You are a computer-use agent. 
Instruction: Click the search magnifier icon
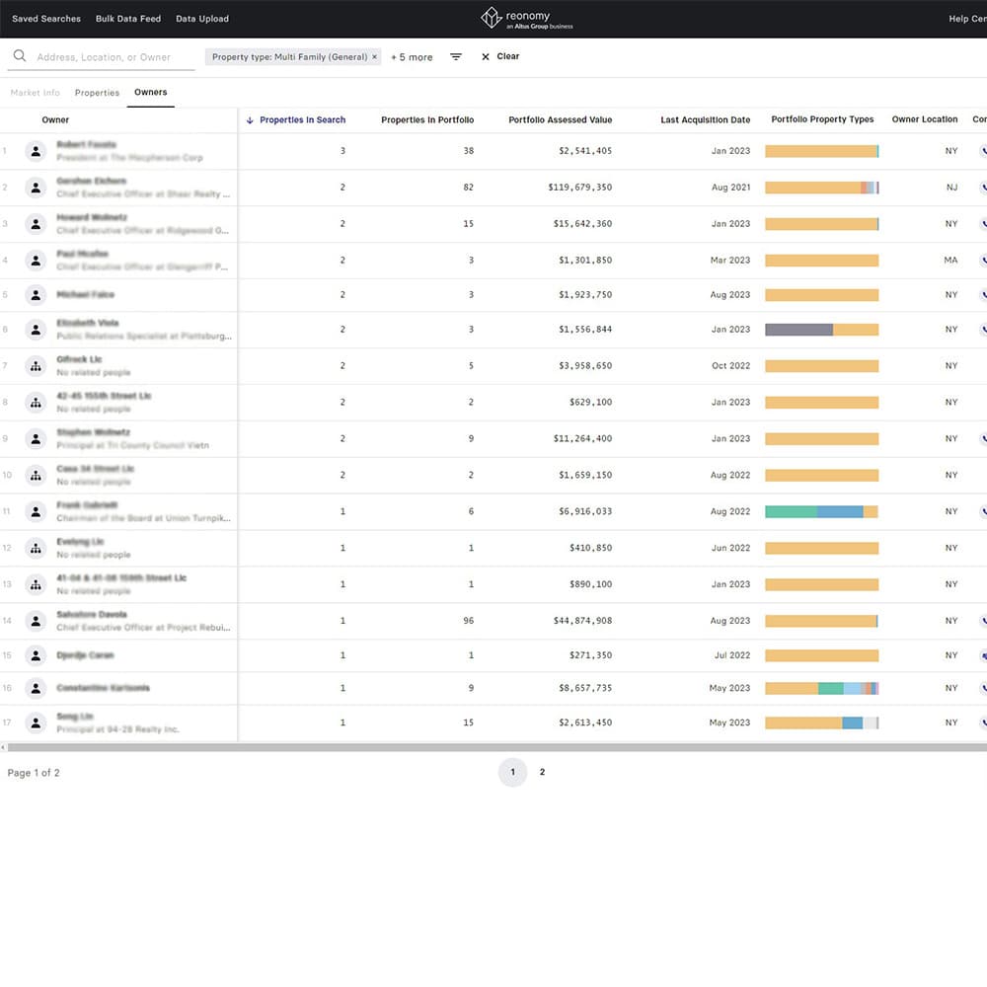coord(20,57)
